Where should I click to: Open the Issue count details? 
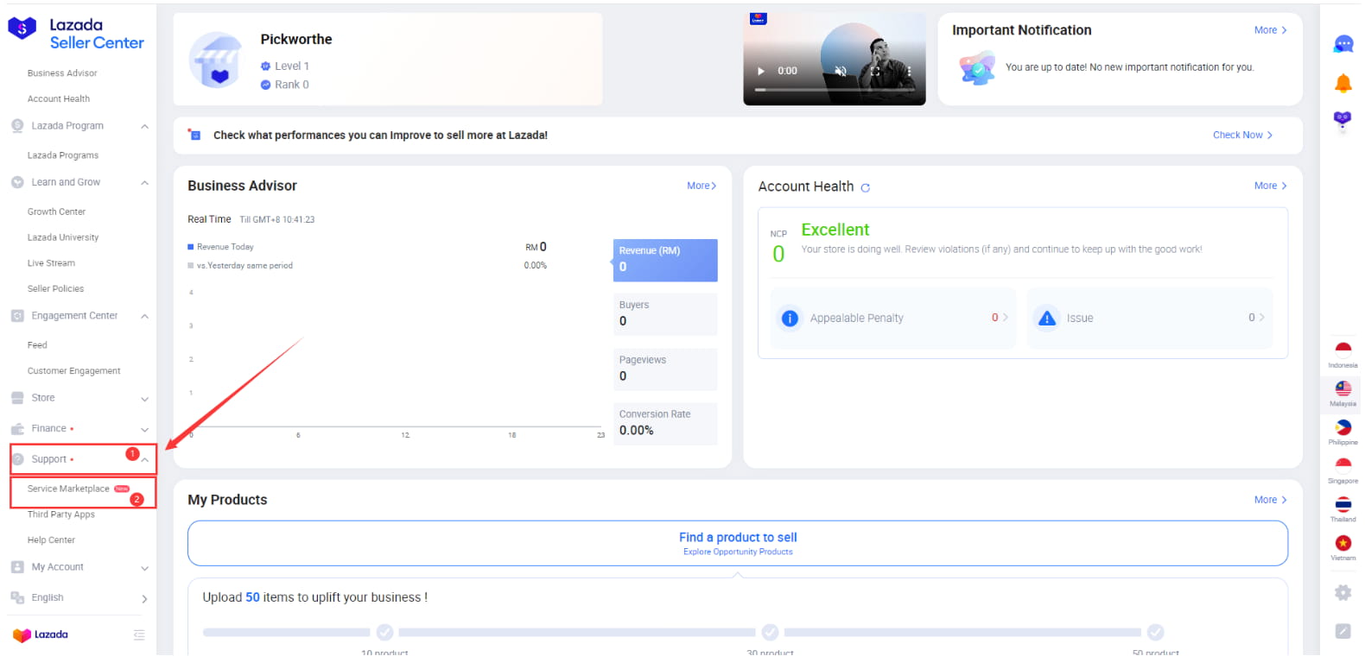[x=1150, y=319]
